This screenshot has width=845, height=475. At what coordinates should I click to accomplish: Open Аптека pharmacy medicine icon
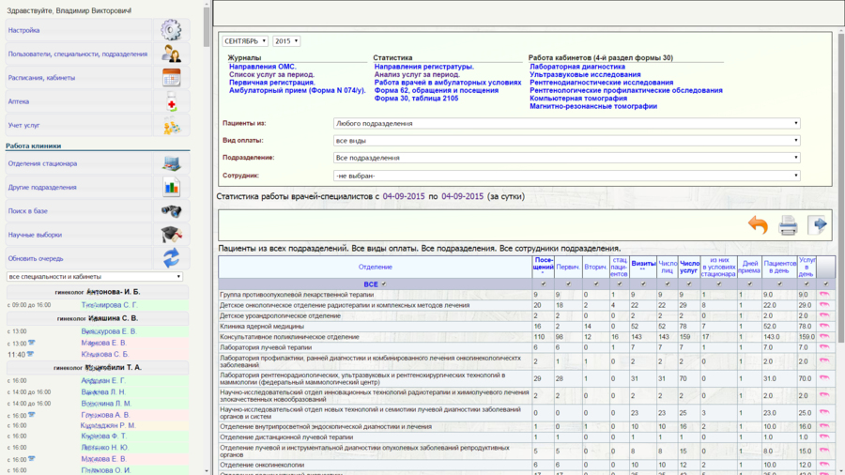(171, 101)
